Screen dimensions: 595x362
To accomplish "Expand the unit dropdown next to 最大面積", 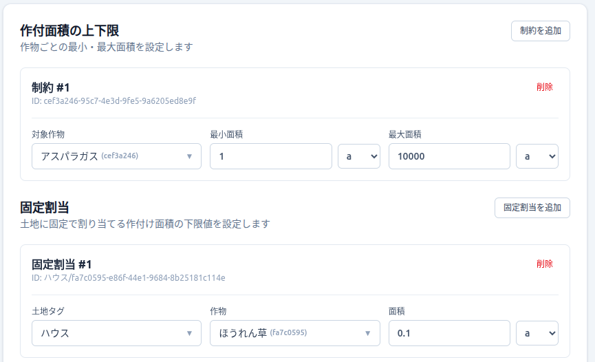I will click(x=537, y=156).
